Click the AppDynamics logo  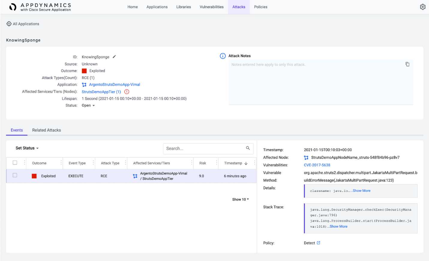click(13, 7)
